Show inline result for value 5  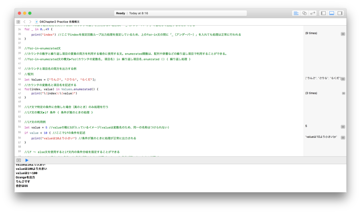(x=343, y=127)
